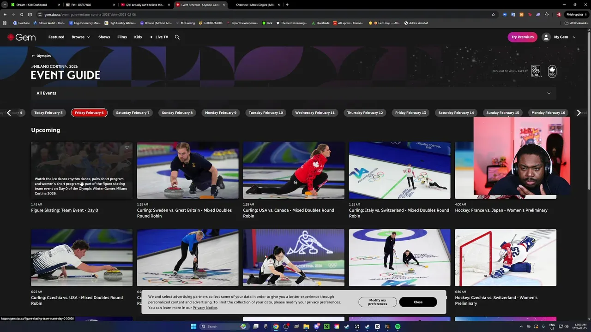Switch to Overview - Men's Singles tab
The width and height of the screenshot is (591, 332).
click(254, 5)
